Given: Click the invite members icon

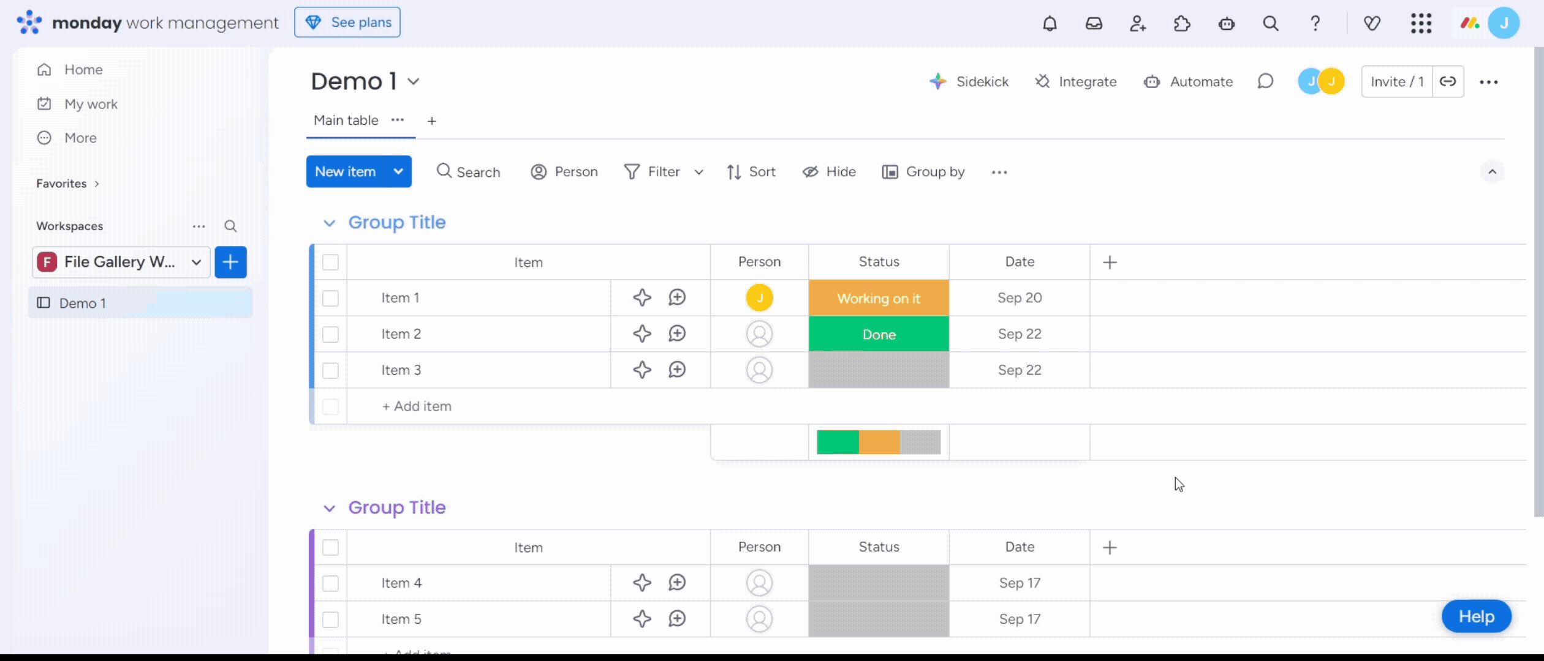Looking at the screenshot, I should [1138, 24].
